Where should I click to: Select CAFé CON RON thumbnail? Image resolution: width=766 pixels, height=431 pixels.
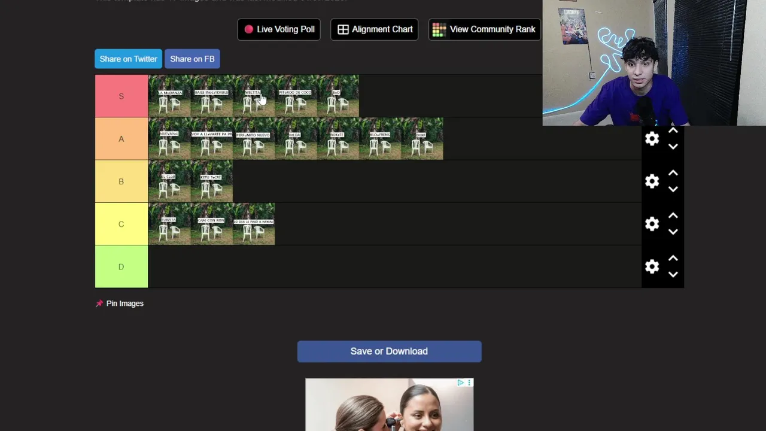(x=211, y=224)
